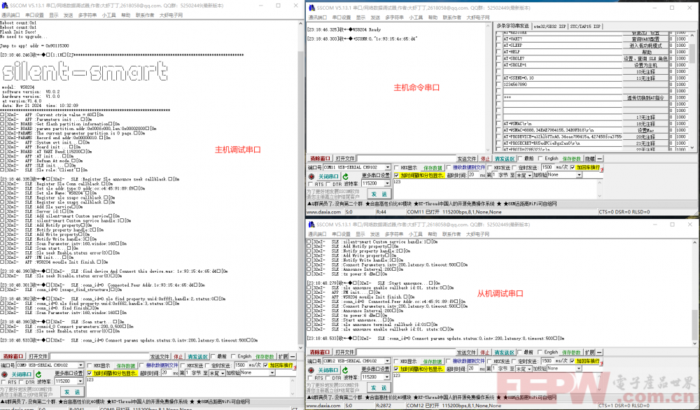
Task: Tick the English checkbox in COM9 window
Action: 234,356
